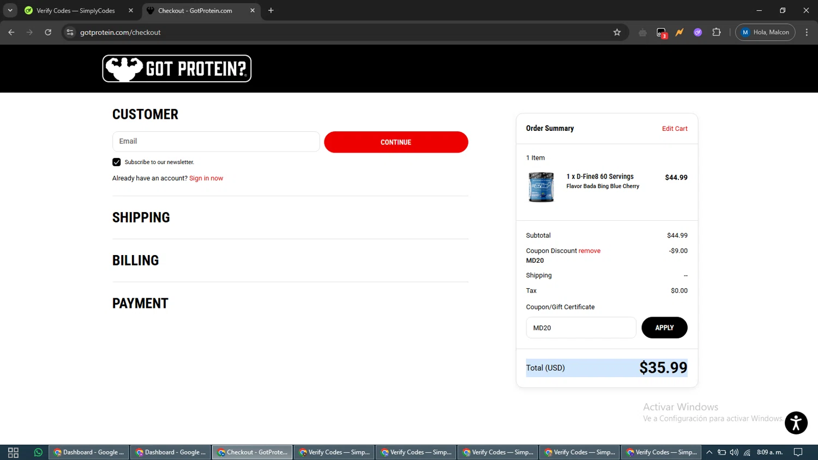Viewport: 818px width, 460px height.
Task: Close the Verify Codes SimplyCodes tab
Action: 131,10
